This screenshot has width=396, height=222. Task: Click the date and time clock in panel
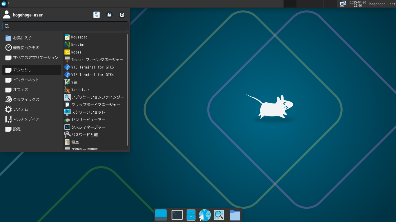point(358,4)
